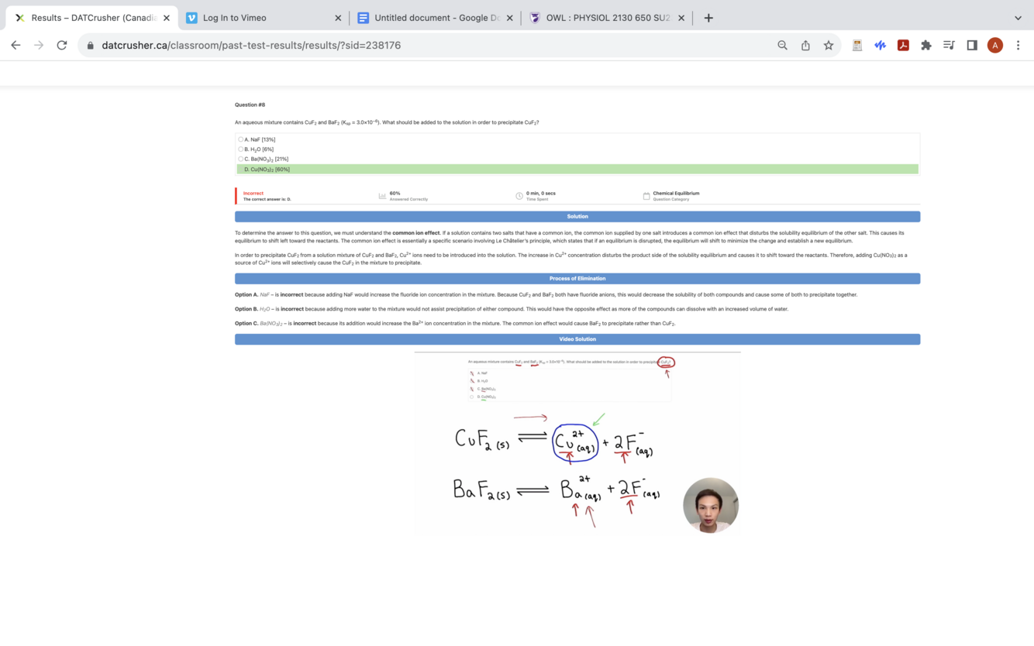The image size is (1034, 646).
Task: Open the zoom magnifier icon in address bar
Action: (x=782, y=45)
